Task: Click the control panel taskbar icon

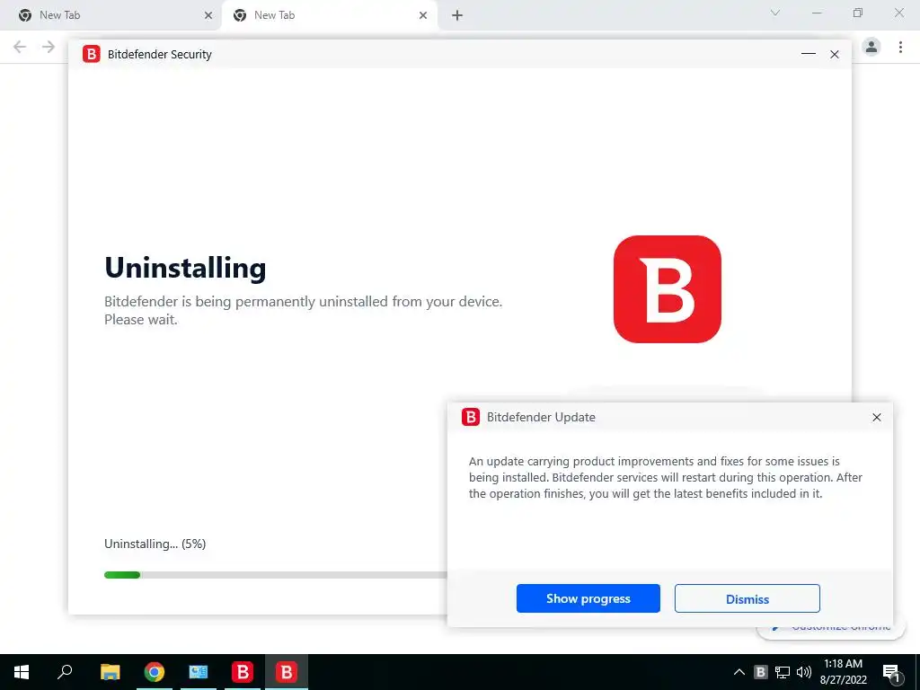Action: (x=199, y=672)
